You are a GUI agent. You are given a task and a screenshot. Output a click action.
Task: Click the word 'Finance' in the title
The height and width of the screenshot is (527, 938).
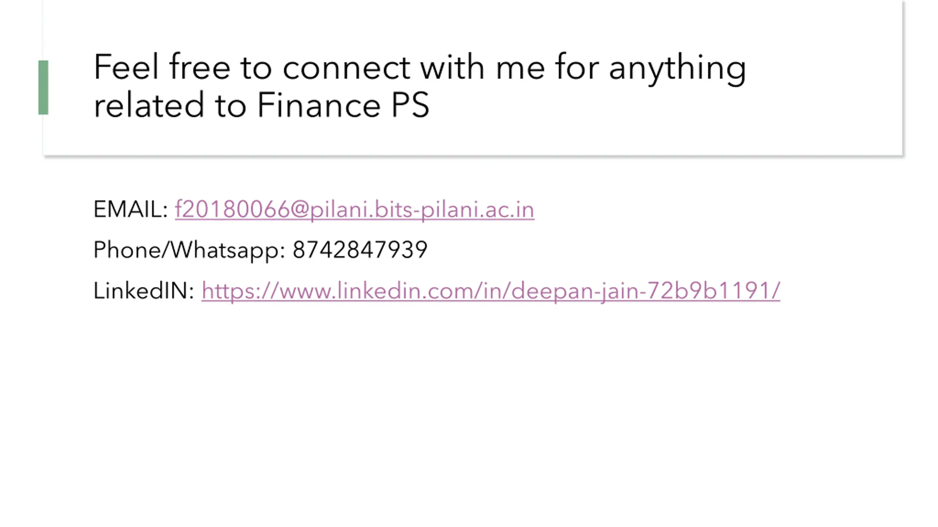pyautogui.click(x=319, y=105)
